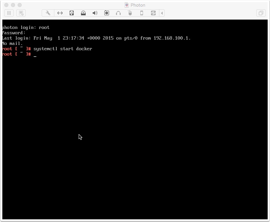
Task: Click the 'systemctl start docker' command text
Action: [63, 49]
